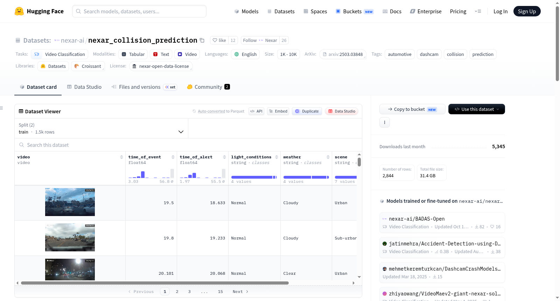
Task: Click the Dataset Viewer table icon
Action: (21, 111)
